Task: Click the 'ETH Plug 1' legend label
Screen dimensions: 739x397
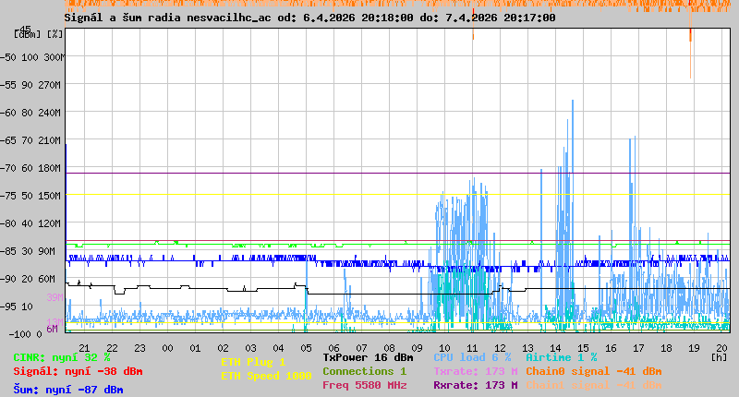Action: (253, 363)
